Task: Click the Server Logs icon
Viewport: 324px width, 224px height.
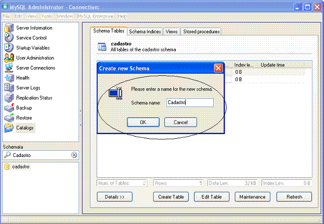Action: point(9,88)
